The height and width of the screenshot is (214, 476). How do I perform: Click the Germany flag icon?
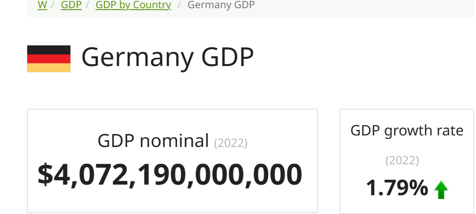pos(49,59)
